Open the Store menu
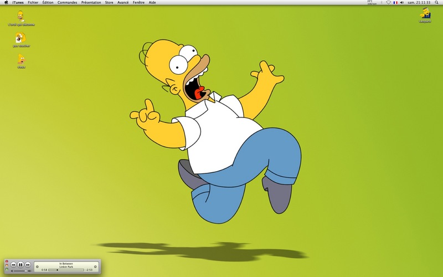 point(109,2)
